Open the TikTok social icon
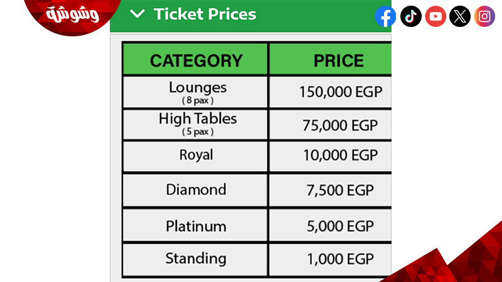The width and height of the screenshot is (502, 282). click(411, 16)
